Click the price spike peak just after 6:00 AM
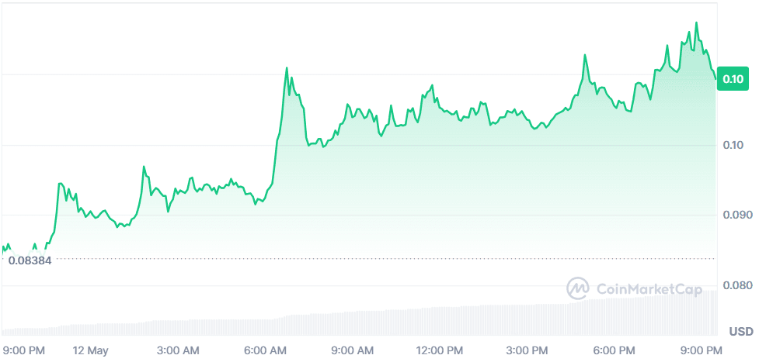Screen dimensions: 759x362 coord(287,68)
